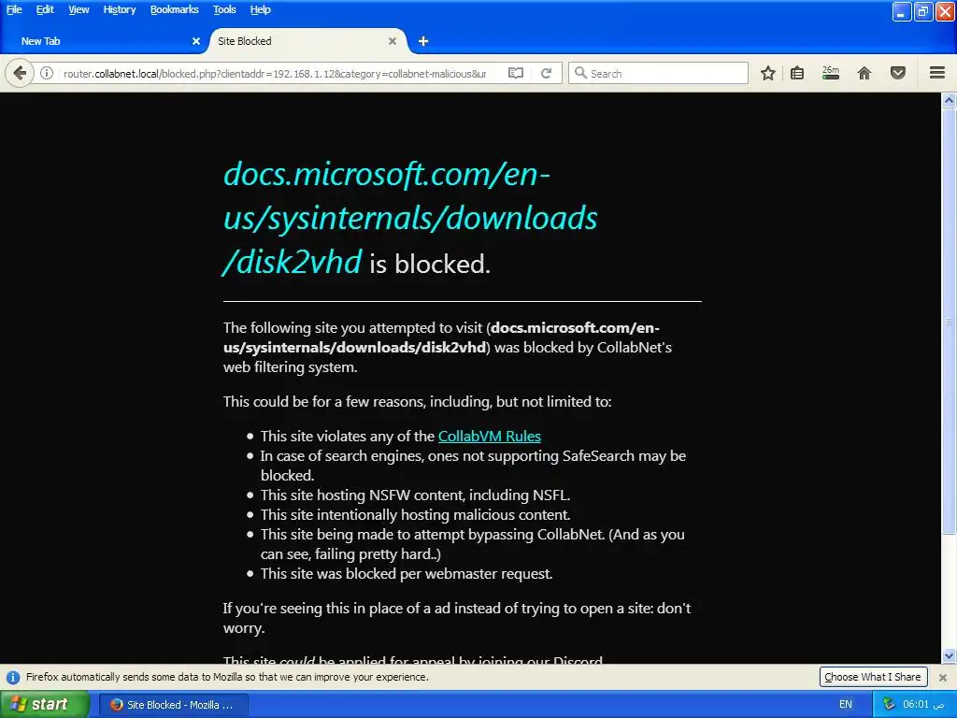Open the History menu
The width and height of the screenshot is (957, 718).
(119, 9)
